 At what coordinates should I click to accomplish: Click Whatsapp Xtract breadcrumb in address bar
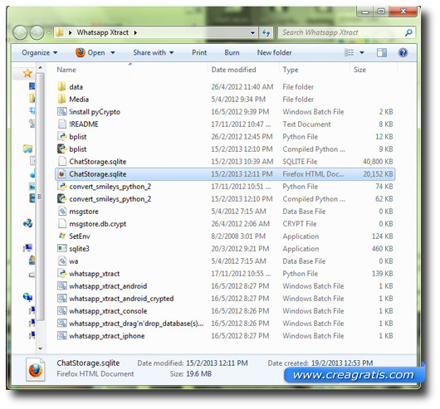coord(102,32)
